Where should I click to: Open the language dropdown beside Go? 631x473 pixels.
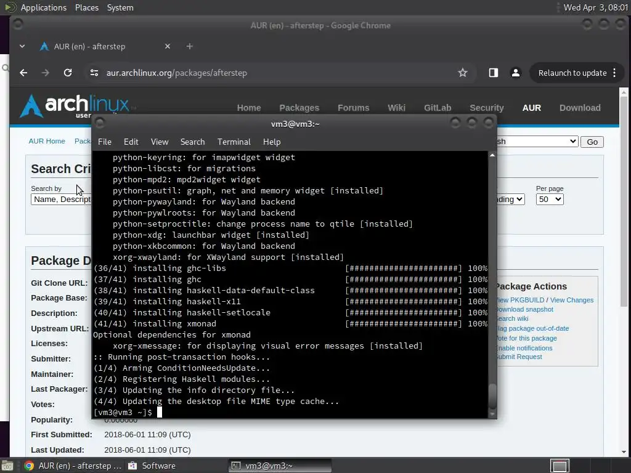pos(537,141)
